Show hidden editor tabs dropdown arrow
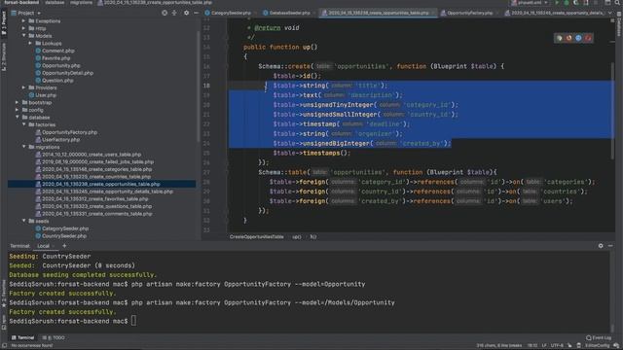The image size is (623, 350). tap(610, 13)
